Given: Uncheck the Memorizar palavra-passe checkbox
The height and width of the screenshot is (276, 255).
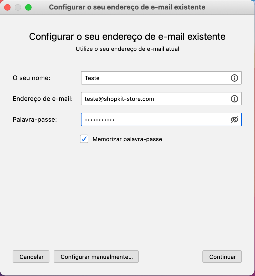Looking at the screenshot, I should pyautogui.click(x=84, y=139).
